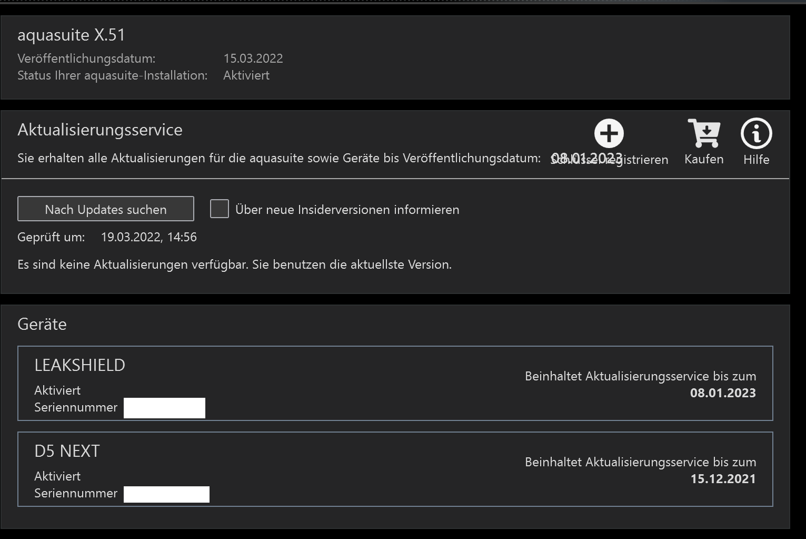Click the sentence Sie erhalten alle Aktualisierungen

[279, 158]
